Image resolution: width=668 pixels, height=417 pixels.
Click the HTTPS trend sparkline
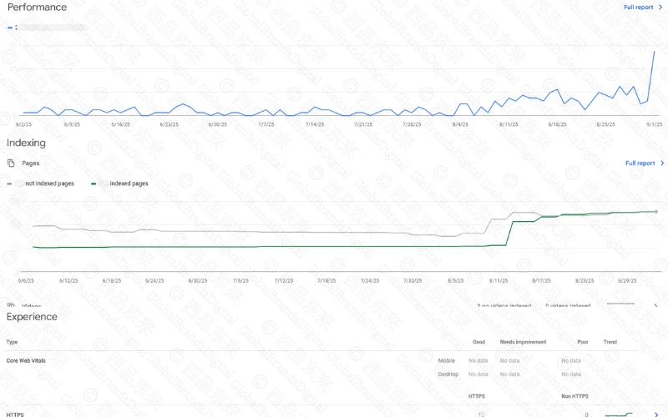coord(622,413)
